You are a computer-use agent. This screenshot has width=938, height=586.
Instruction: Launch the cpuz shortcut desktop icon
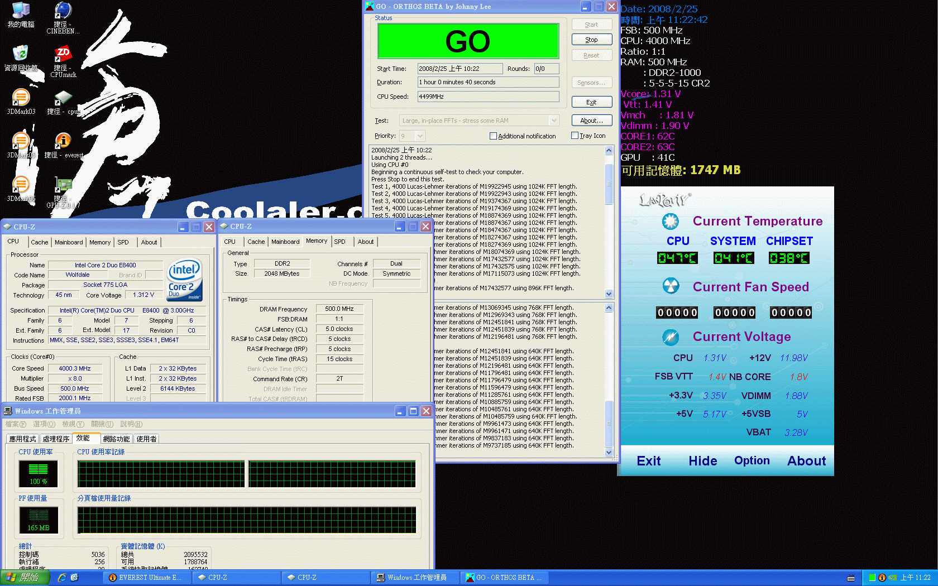coord(63,102)
